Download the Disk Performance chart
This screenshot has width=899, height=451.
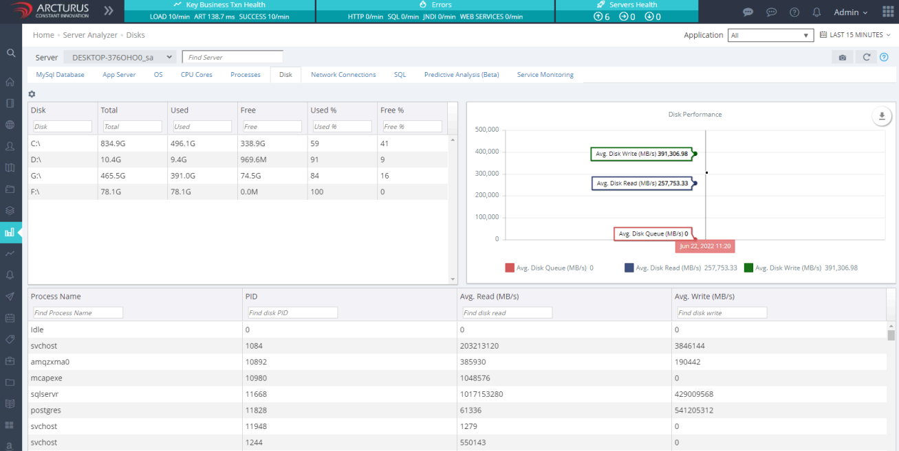[881, 116]
